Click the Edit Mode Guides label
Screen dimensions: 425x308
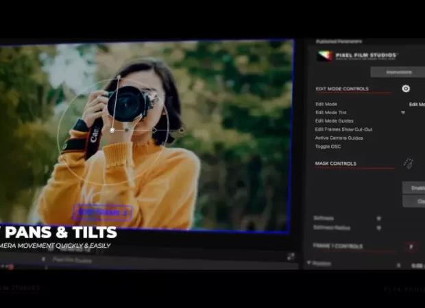[335, 121]
